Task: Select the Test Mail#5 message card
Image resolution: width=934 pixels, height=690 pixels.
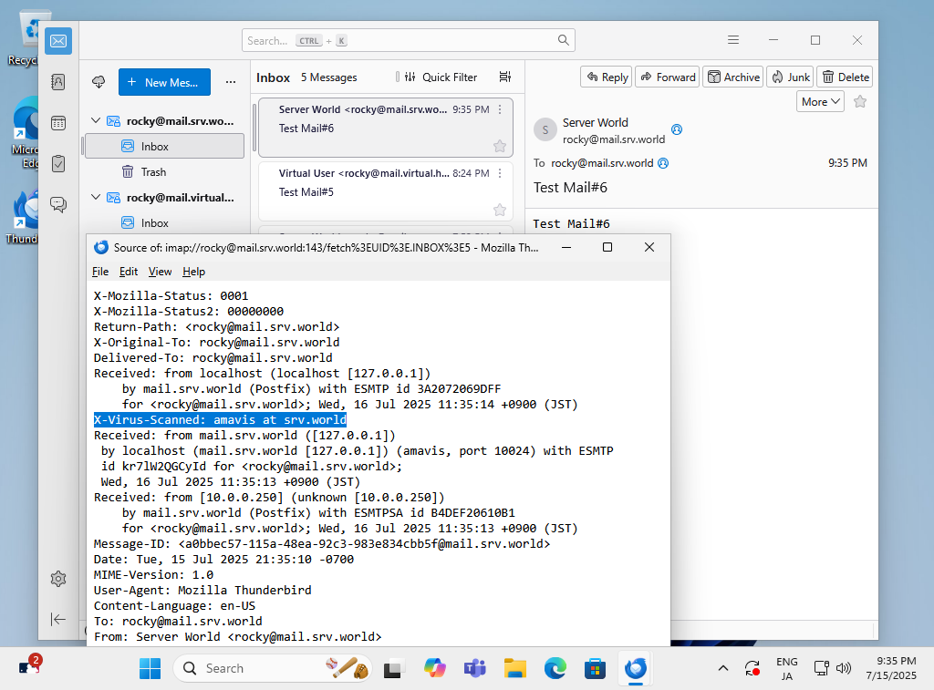Action: [386, 191]
